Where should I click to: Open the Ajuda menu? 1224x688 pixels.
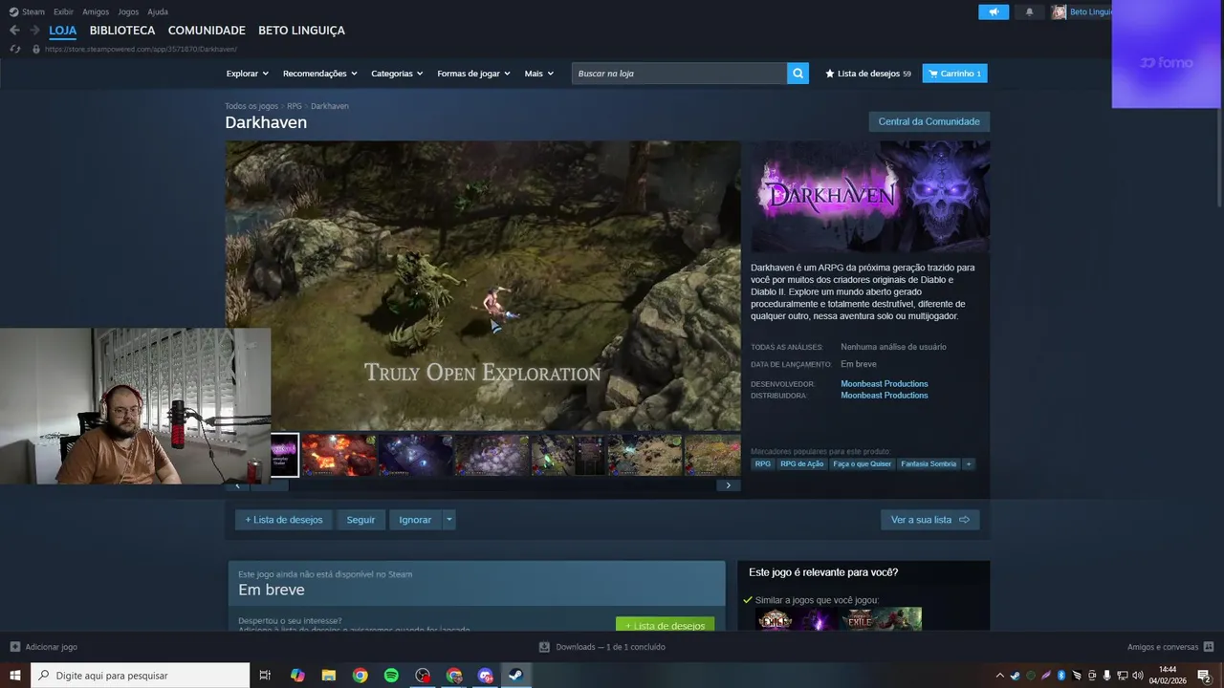(x=158, y=11)
